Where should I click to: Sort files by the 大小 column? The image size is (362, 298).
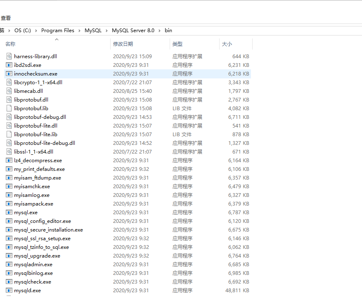click(228, 44)
